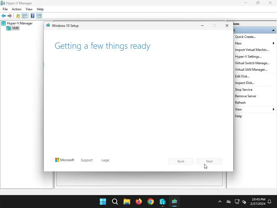Image resolution: width=277 pixels, height=208 pixels.
Task: Launch Google Chrome from the taskbar
Action: (x=150, y=201)
